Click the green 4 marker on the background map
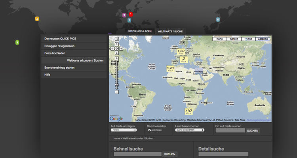Screen dimensions: 297x158 click(17, 43)
